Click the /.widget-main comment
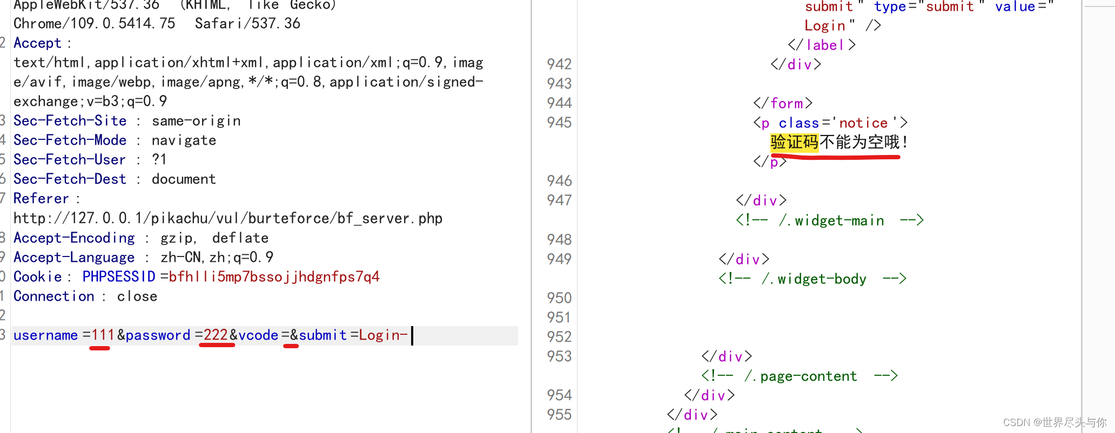The image size is (1115, 433). pos(830,220)
